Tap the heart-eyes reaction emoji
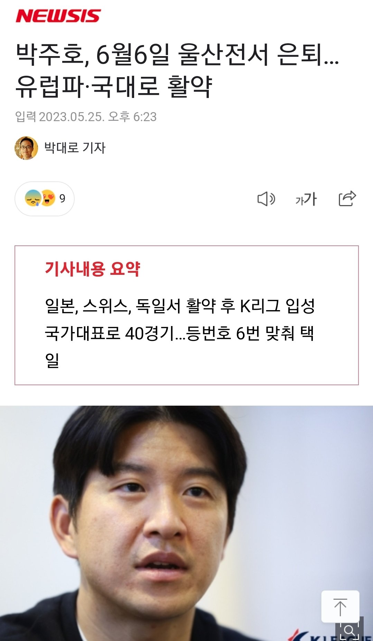373x641 pixels. 48,198
